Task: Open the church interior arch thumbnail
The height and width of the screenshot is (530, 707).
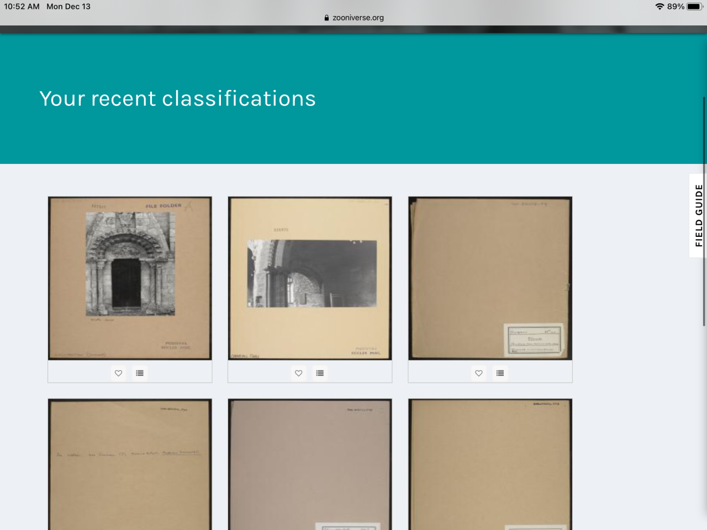Action: coord(310,278)
